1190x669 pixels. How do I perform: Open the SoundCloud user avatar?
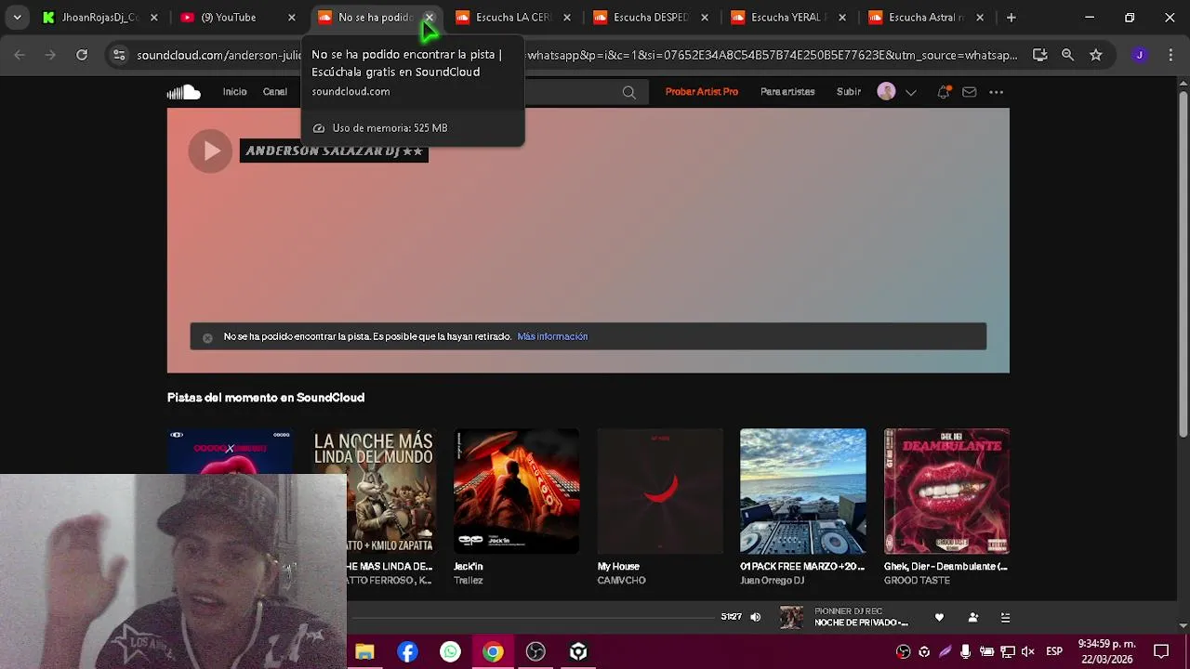[x=886, y=92]
